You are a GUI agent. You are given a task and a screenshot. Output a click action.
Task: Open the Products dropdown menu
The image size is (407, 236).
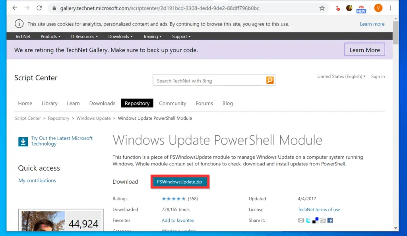(x=50, y=36)
